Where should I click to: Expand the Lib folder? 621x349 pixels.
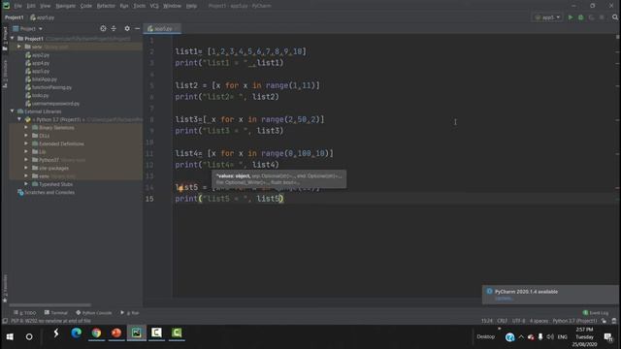pyautogui.click(x=26, y=151)
